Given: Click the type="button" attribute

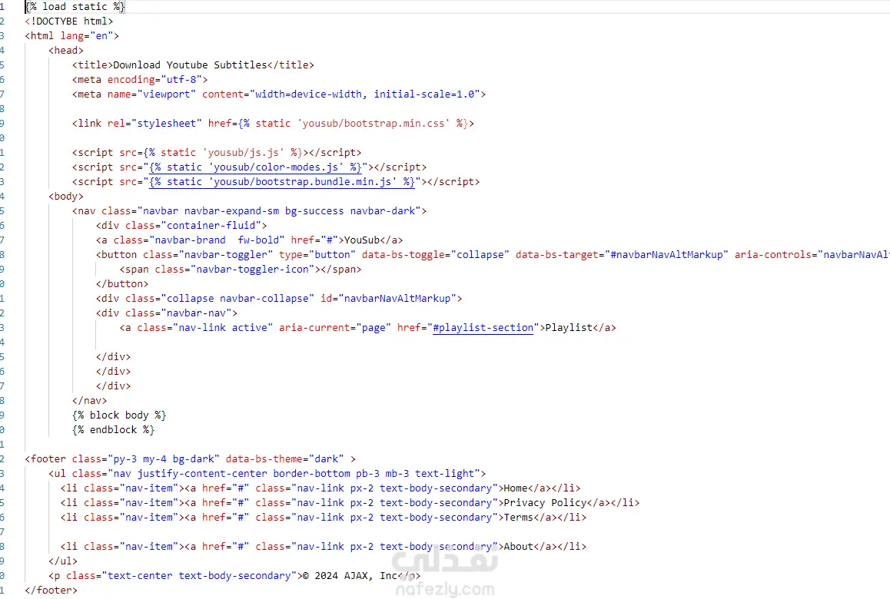Looking at the screenshot, I should tap(317, 255).
